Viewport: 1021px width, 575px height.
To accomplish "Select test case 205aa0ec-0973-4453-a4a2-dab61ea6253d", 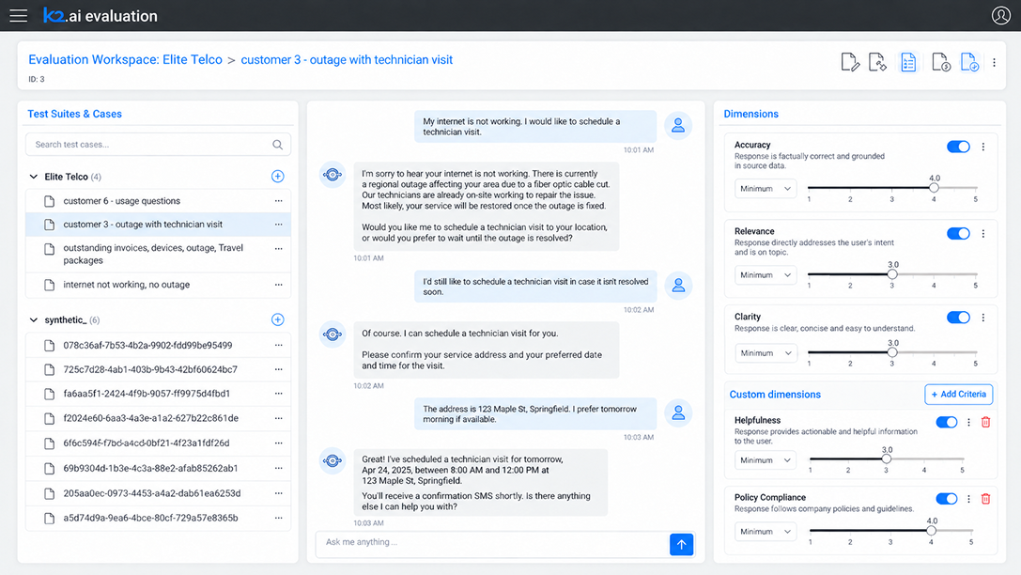I will 158,493.
